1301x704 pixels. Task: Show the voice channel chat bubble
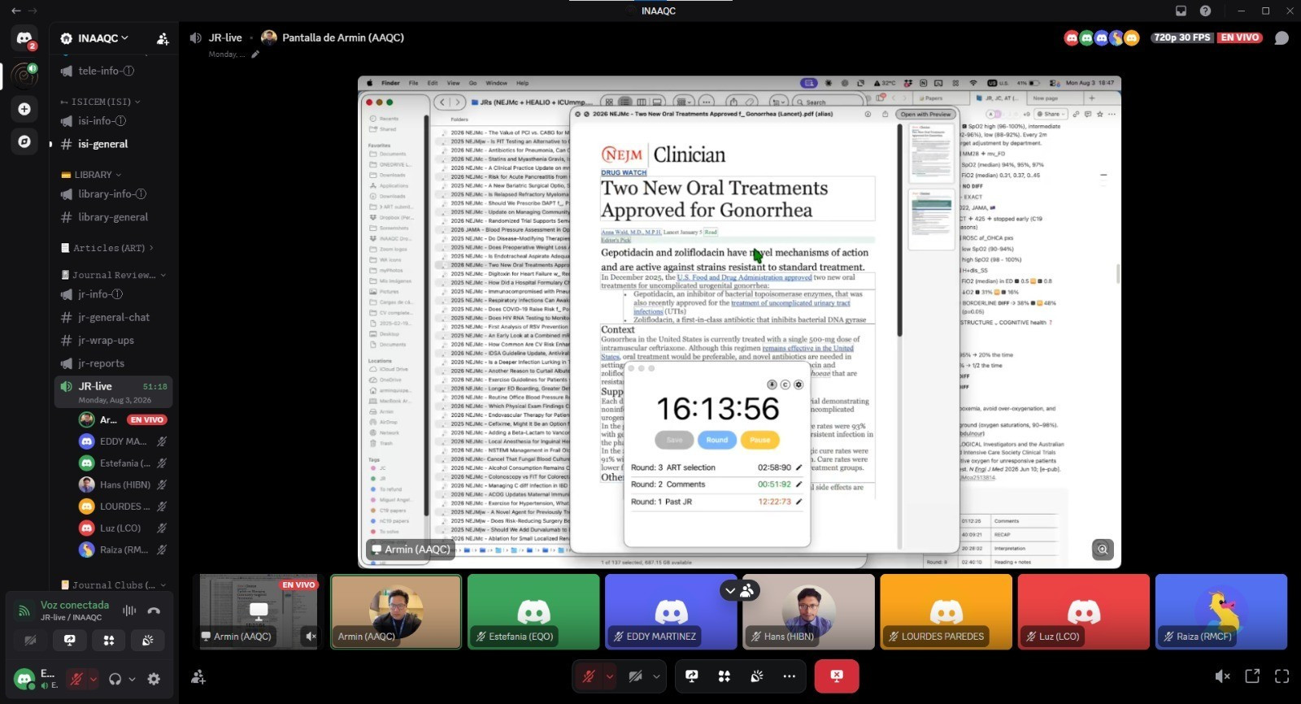1281,37
